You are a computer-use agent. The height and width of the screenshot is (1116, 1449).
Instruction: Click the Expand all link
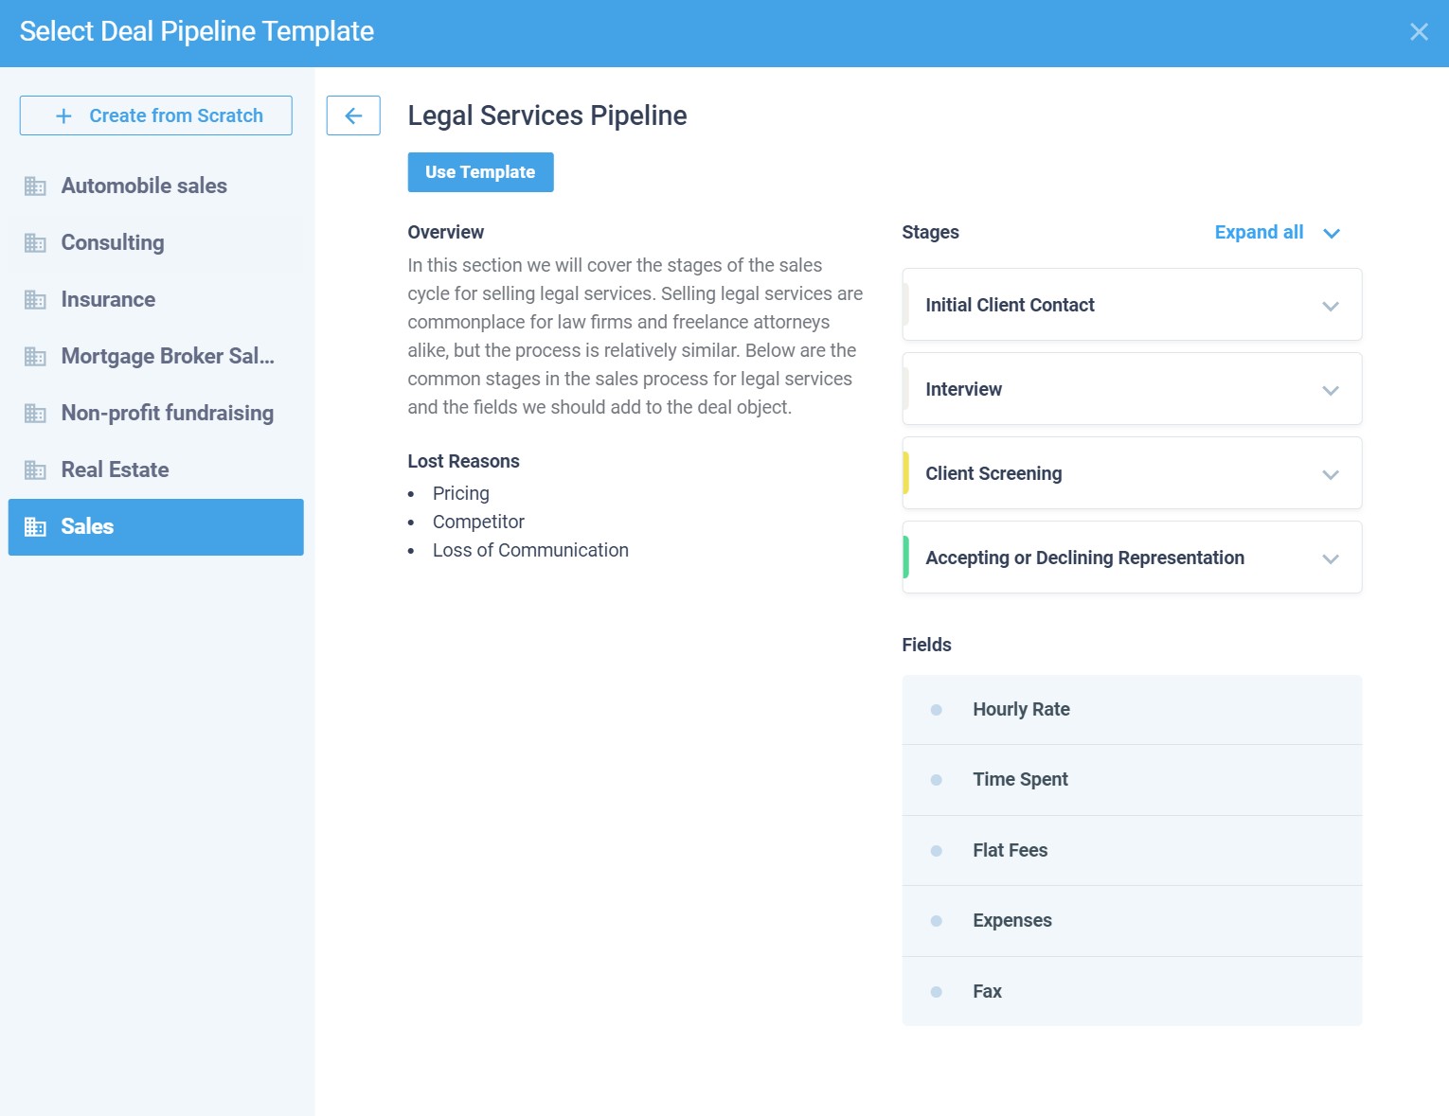click(x=1259, y=233)
